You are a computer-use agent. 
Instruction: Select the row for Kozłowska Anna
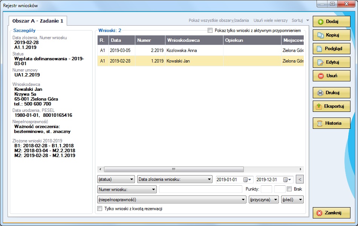pyautogui.click(x=200, y=50)
